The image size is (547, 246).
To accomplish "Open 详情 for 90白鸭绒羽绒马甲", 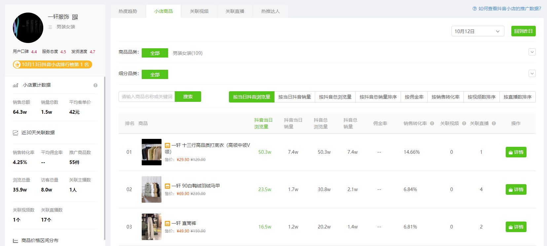I will 516,189.
